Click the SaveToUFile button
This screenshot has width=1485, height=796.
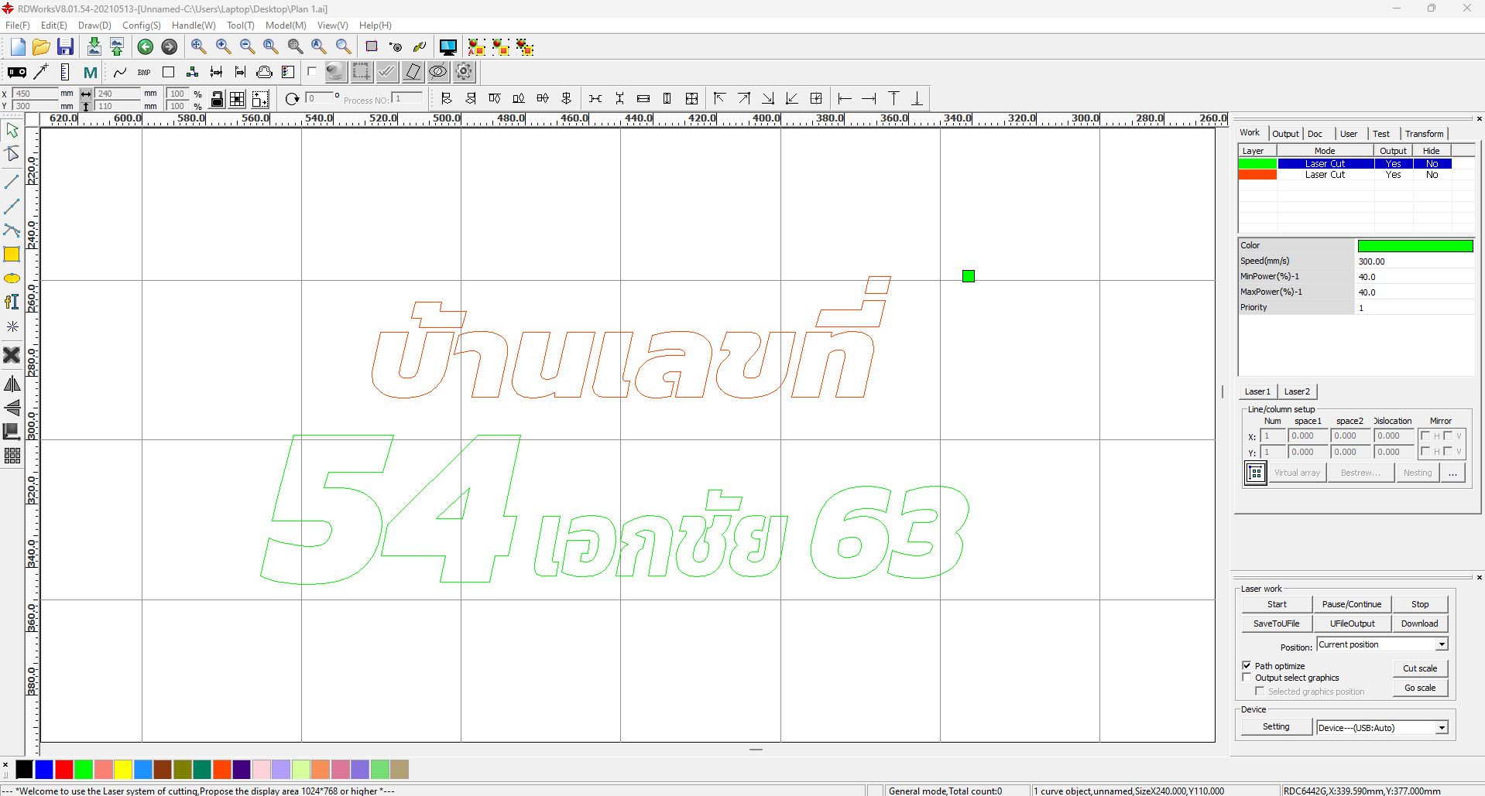click(x=1277, y=623)
